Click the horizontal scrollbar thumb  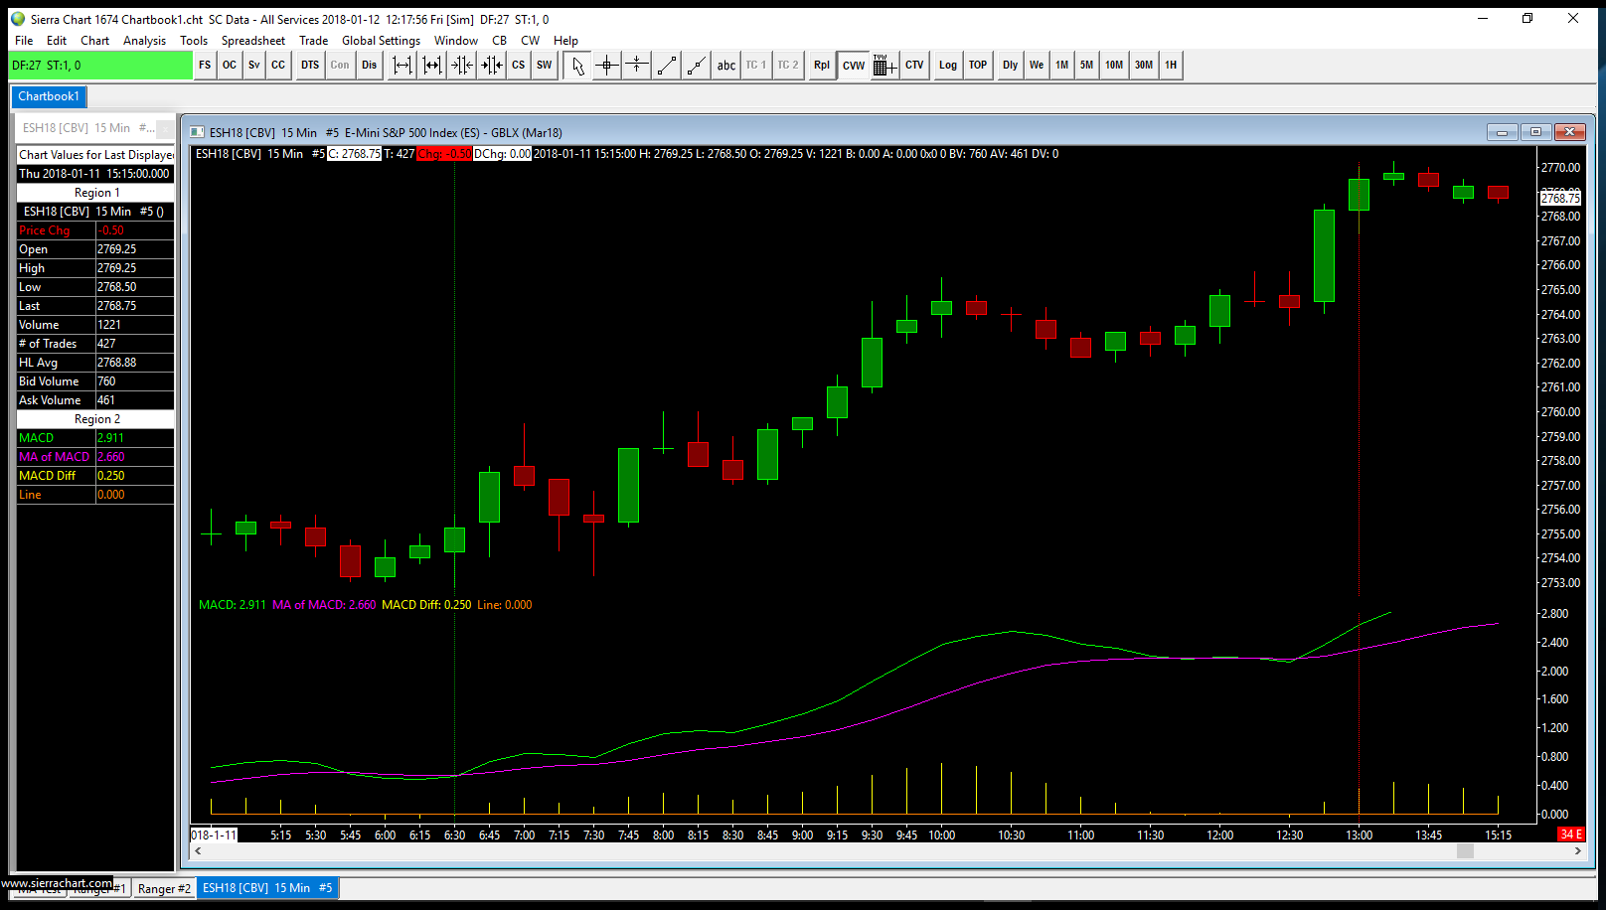pyautogui.click(x=1465, y=850)
